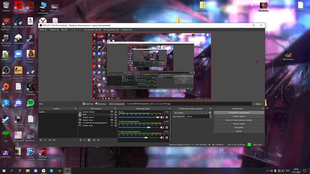
Task: Open Настройки in controls panel
Action: tap(239, 128)
